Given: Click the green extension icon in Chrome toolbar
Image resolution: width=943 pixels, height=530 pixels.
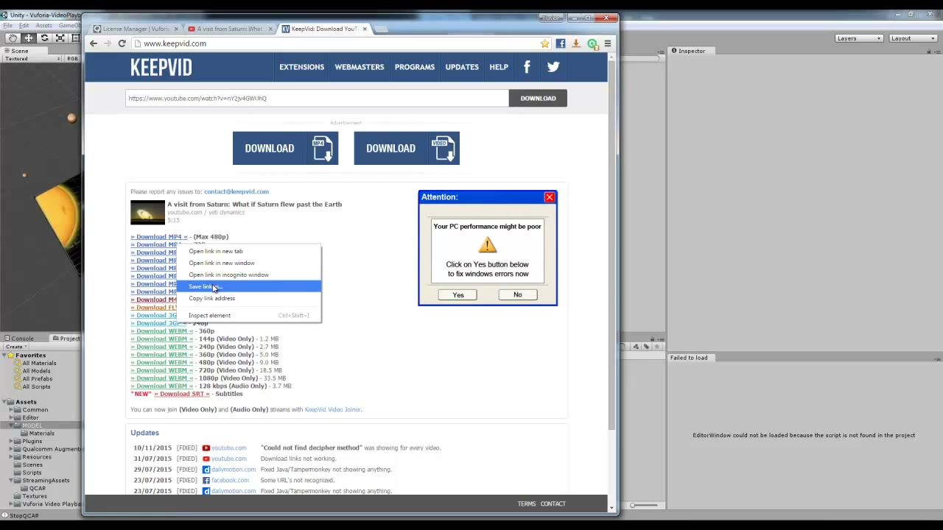Looking at the screenshot, I should click(x=592, y=43).
